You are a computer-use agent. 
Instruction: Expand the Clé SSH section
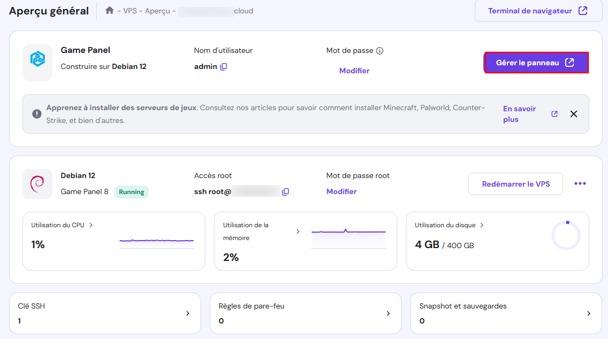(187, 313)
